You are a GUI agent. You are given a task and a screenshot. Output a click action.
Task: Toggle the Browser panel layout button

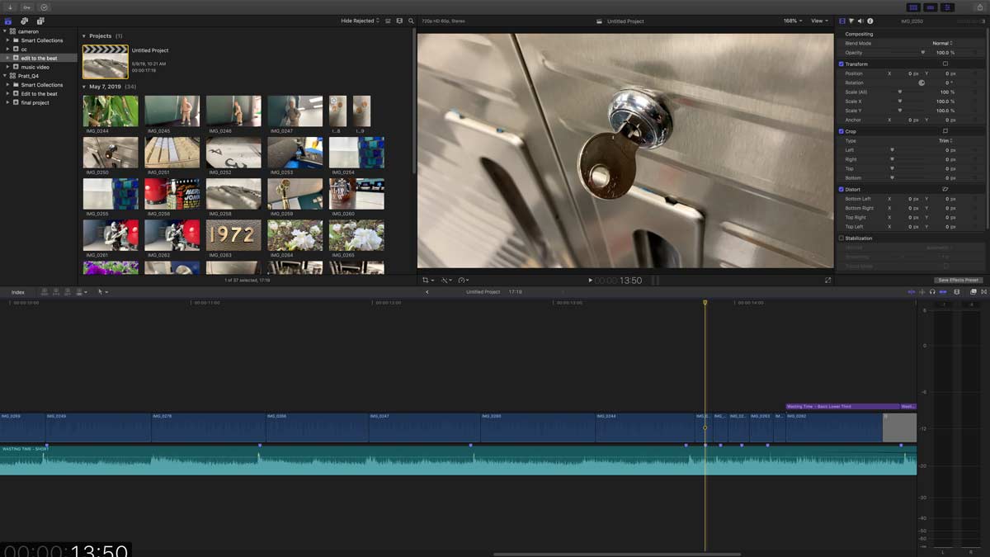tap(913, 7)
